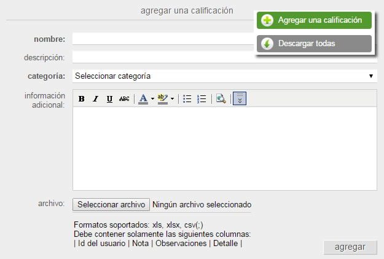
Task: Apply underline formatting
Action: point(109,99)
